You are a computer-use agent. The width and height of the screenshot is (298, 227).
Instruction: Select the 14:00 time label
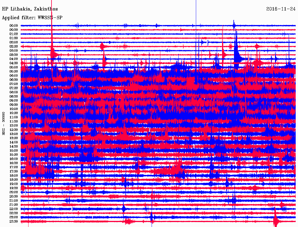click(14, 142)
